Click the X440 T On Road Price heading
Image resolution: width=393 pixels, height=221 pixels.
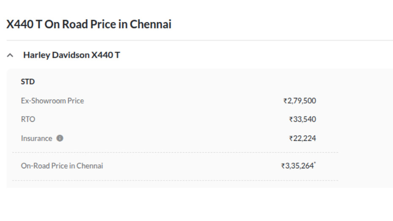89,24
